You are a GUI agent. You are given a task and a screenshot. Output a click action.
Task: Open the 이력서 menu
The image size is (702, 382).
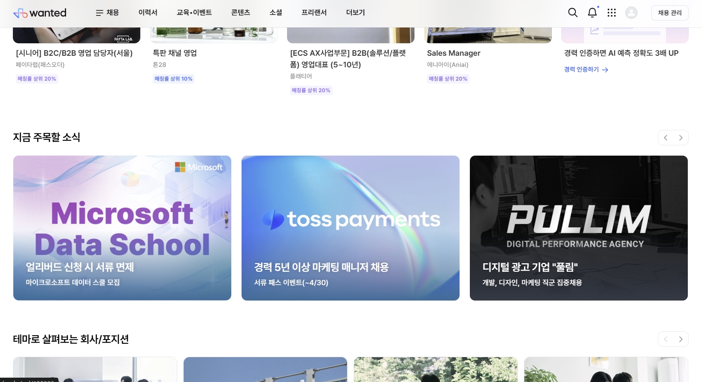pos(148,13)
